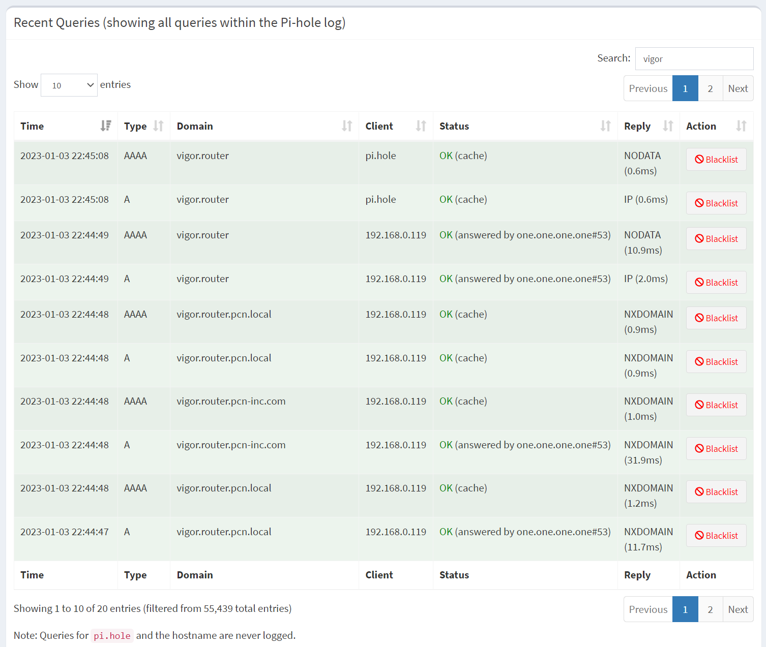Select page 2 in bottom pagination

point(710,609)
